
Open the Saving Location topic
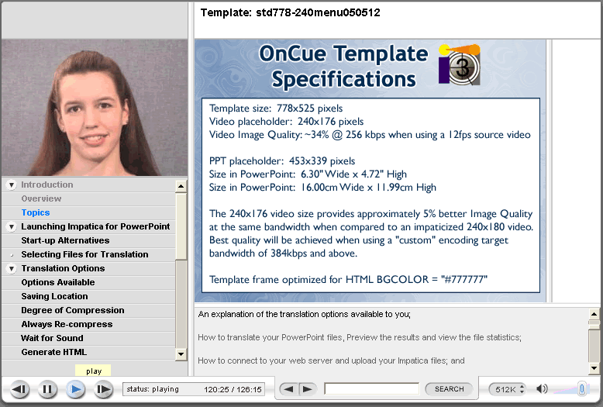(54, 296)
